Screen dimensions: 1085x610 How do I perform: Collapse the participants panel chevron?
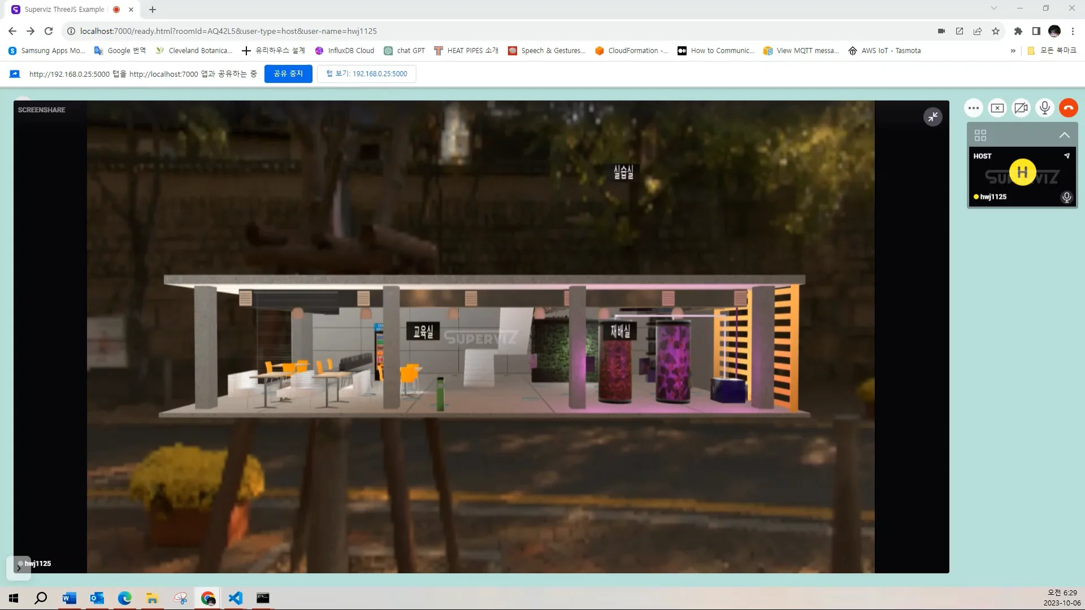point(1065,136)
